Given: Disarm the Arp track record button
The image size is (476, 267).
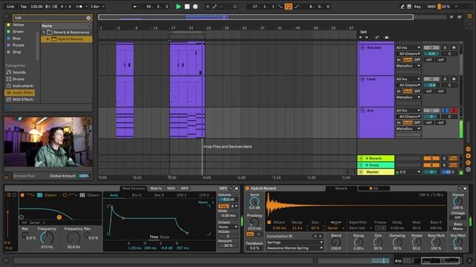Looking at the screenshot, I should coord(454,111).
